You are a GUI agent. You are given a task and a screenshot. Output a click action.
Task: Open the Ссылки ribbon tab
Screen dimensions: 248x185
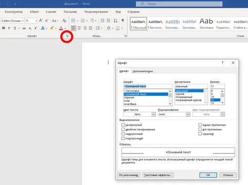[51, 12]
